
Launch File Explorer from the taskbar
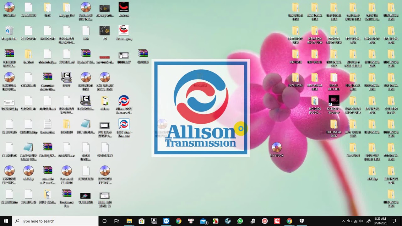pyautogui.click(x=129, y=221)
